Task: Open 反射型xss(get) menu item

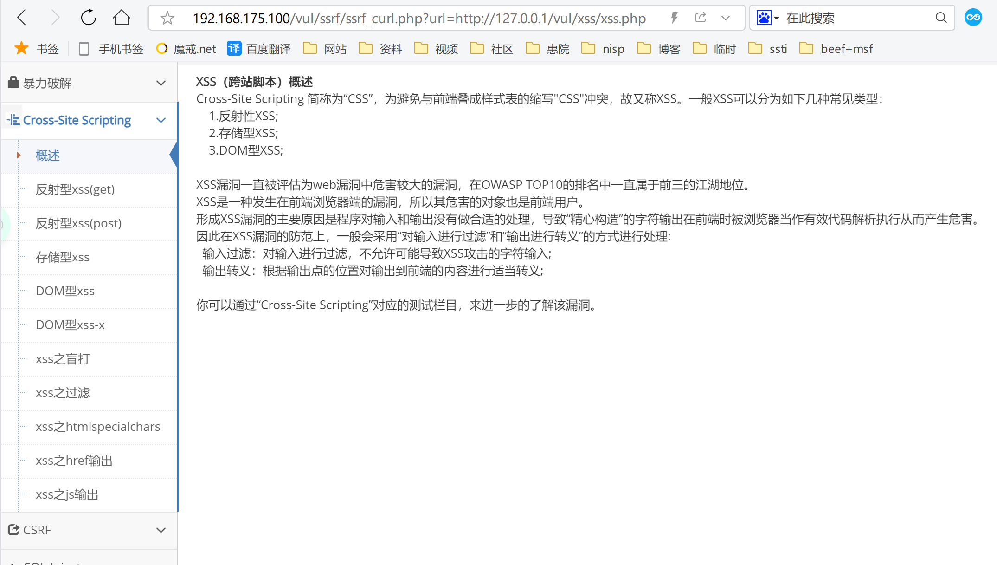Action: tap(75, 189)
